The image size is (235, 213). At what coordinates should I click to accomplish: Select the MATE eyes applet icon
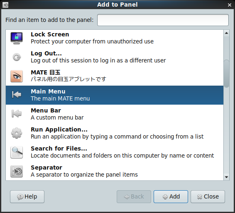tap(17, 76)
